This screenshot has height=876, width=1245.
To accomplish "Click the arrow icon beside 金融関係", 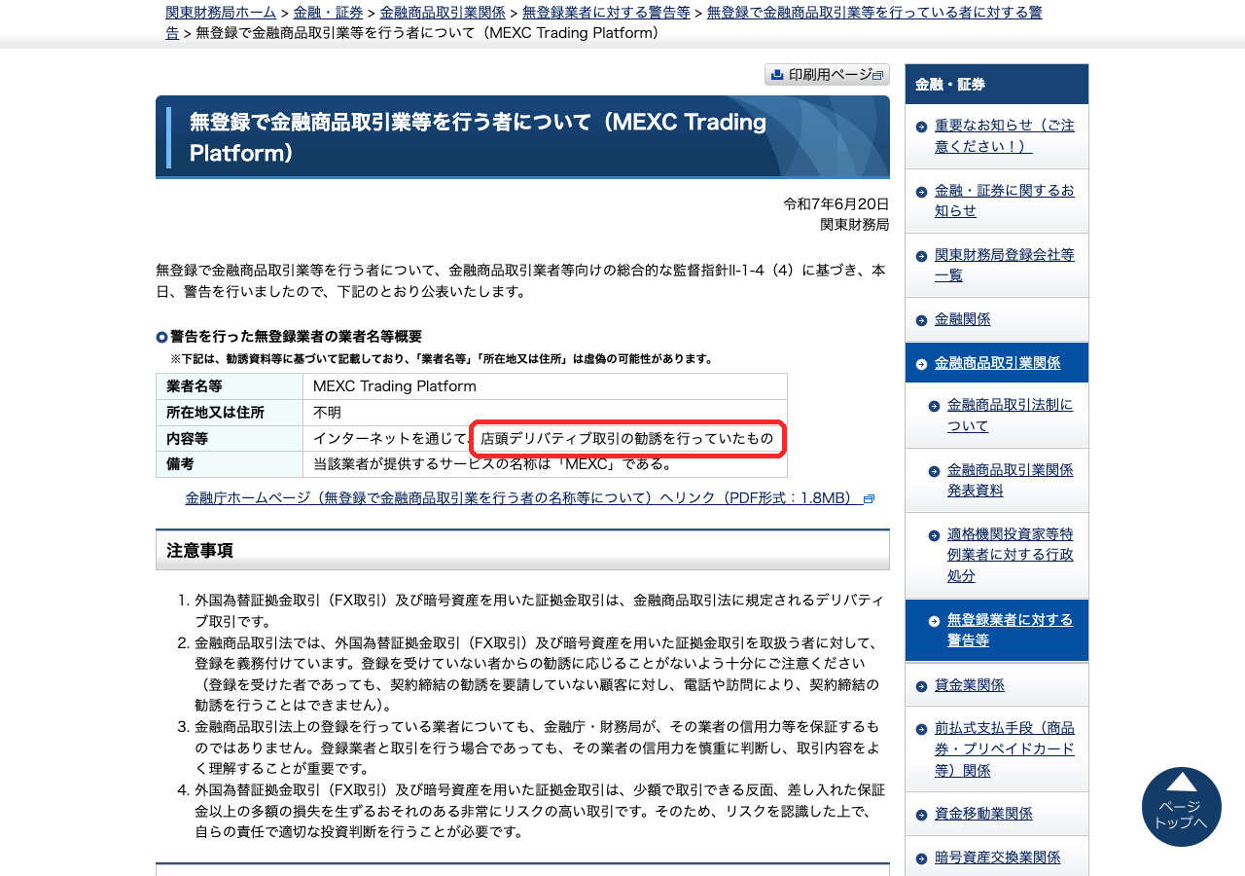I will (921, 319).
